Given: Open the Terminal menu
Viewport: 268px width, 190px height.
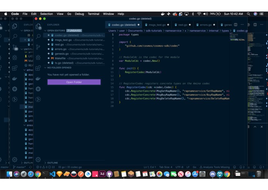Looking at the screenshot, I should click(x=93, y=14).
